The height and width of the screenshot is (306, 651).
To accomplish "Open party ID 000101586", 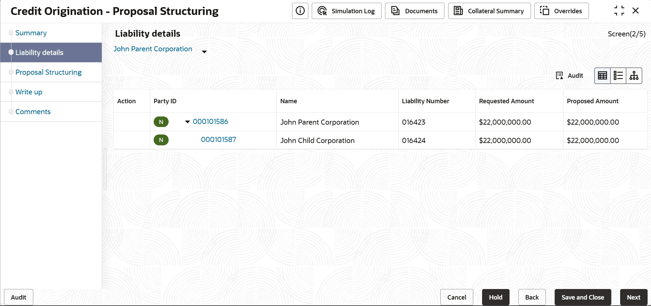I will tap(210, 122).
